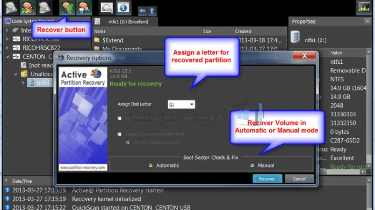Switch to the ntfs1 (2:) [Excellent] tab
The height and width of the screenshot is (210, 375).
125,21
